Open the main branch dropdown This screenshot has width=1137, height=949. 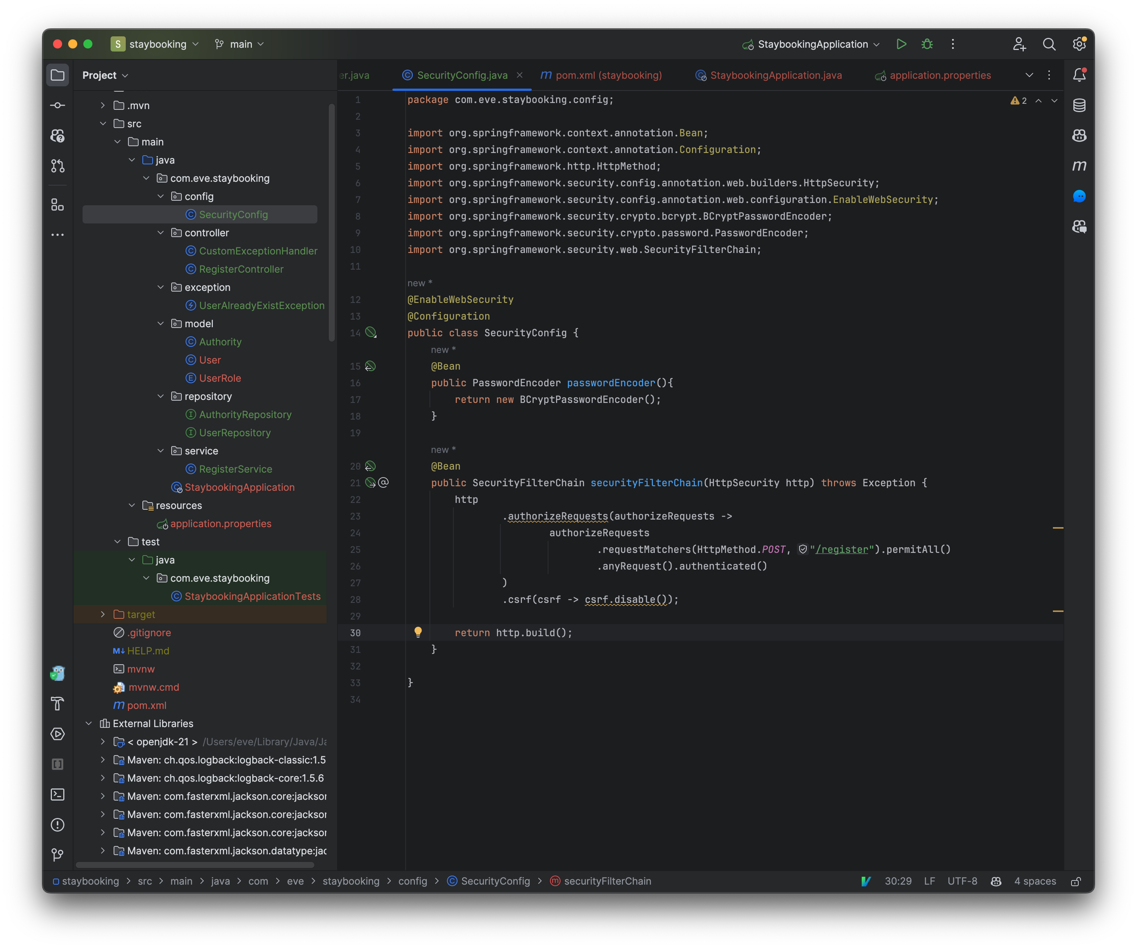coord(239,44)
